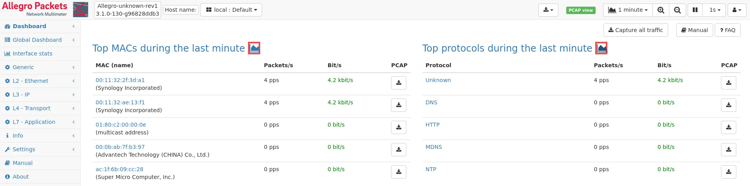750x186 pixels.
Task: Open the local : Default host name dropdown
Action: 231,10
